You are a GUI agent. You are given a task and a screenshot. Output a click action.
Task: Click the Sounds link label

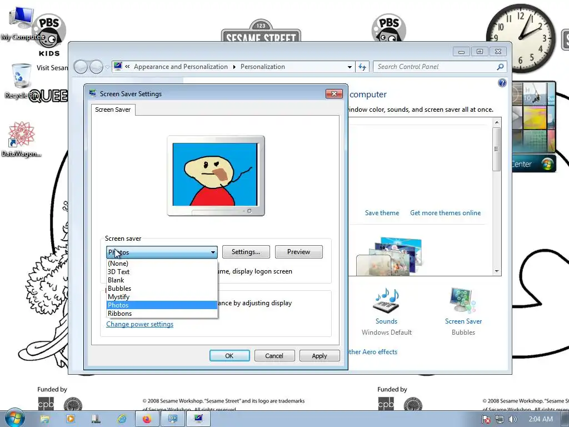coord(387,321)
